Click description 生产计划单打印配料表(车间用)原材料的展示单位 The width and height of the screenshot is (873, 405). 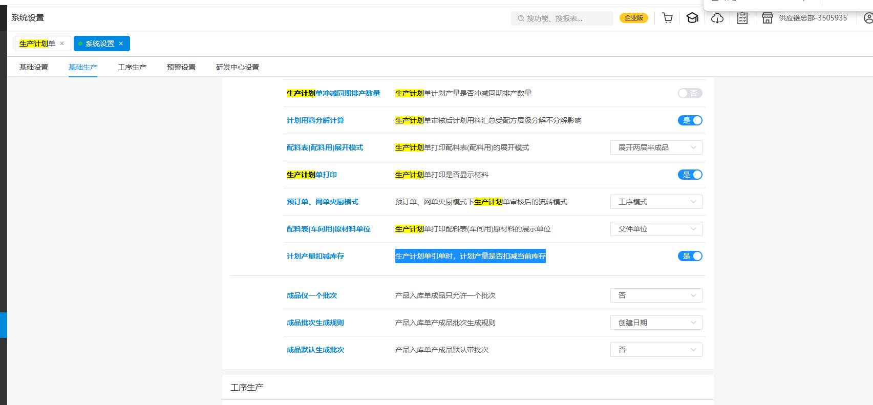[473, 229]
